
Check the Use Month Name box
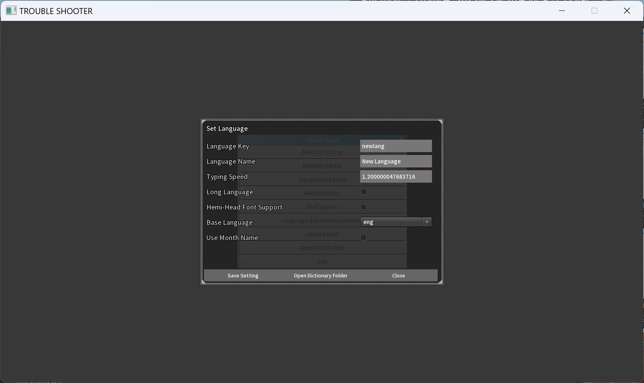coord(363,238)
